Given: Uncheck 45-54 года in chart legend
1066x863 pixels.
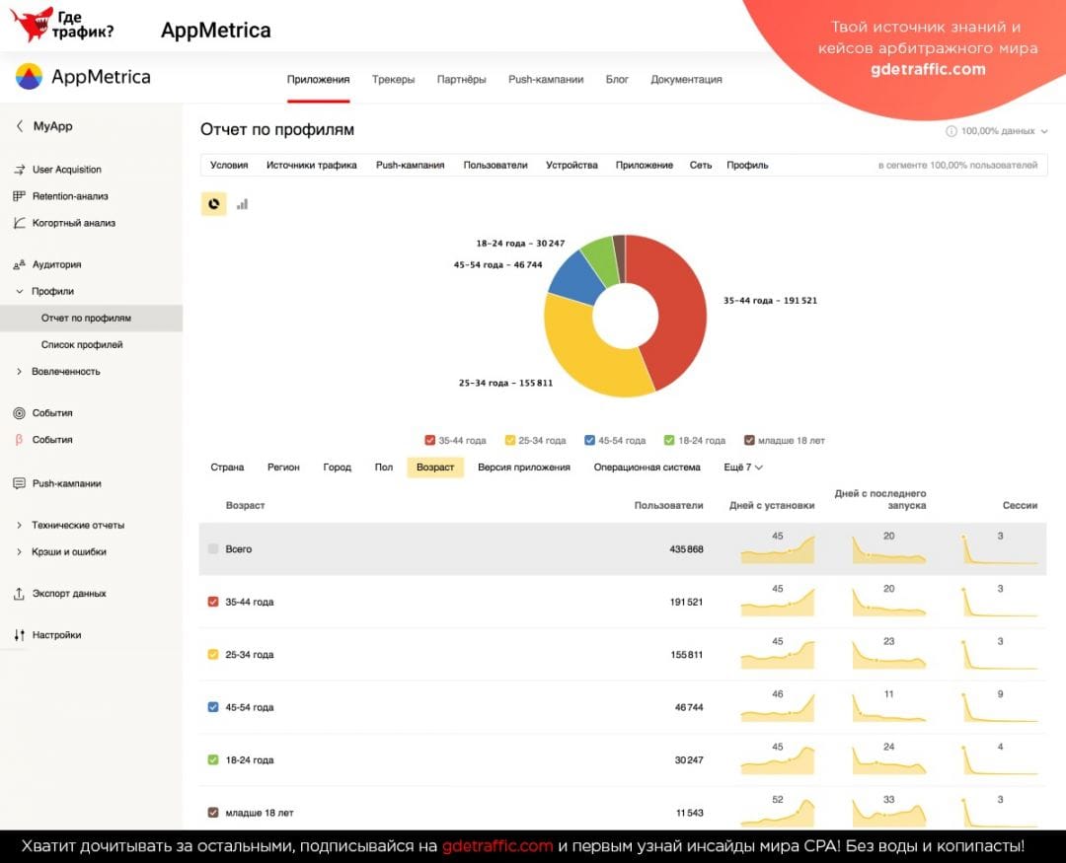Looking at the screenshot, I should point(589,440).
